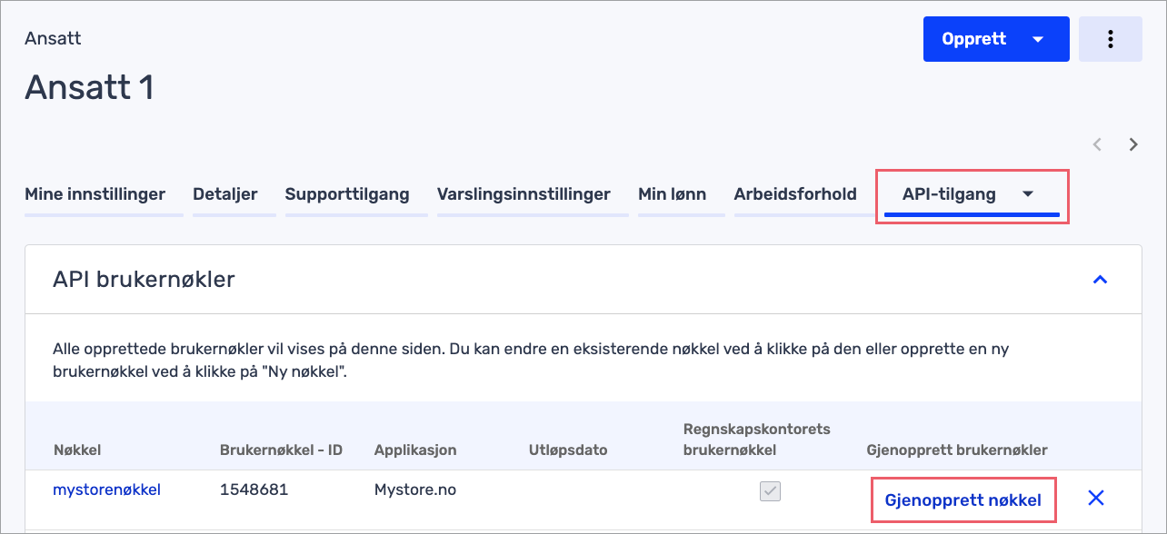Image resolution: width=1167 pixels, height=534 pixels.
Task: Switch to Arbeidsforhold tab
Action: tap(795, 194)
